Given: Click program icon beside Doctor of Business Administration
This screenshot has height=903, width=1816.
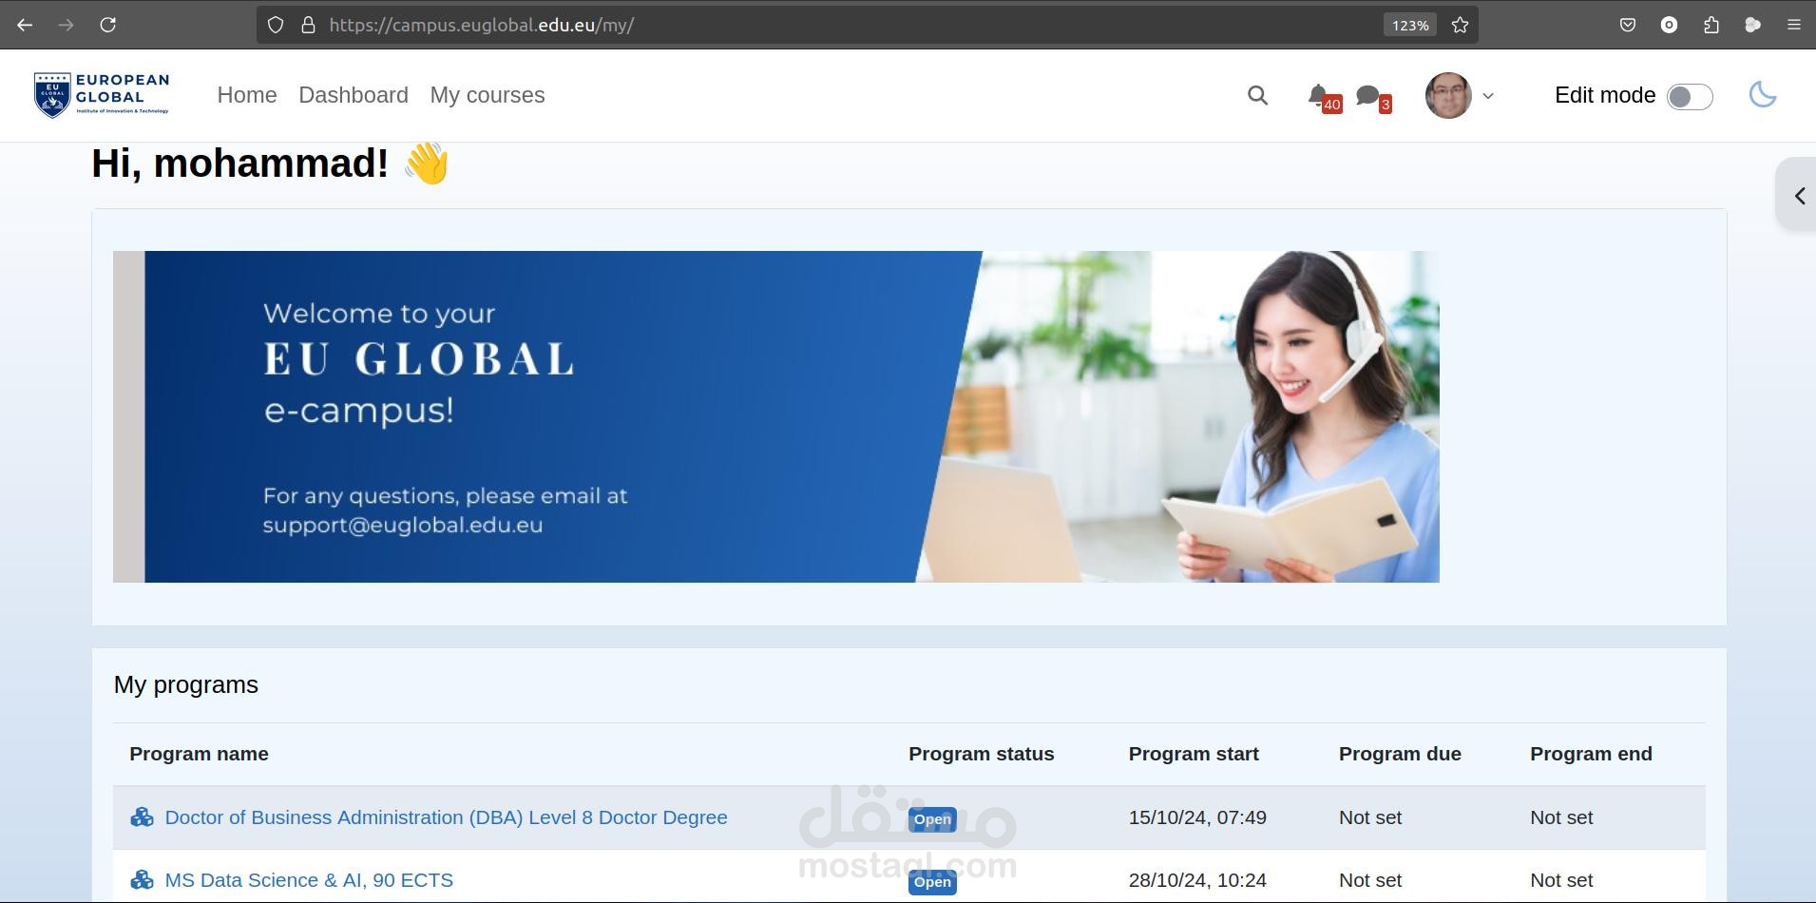Looking at the screenshot, I should [142, 817].
